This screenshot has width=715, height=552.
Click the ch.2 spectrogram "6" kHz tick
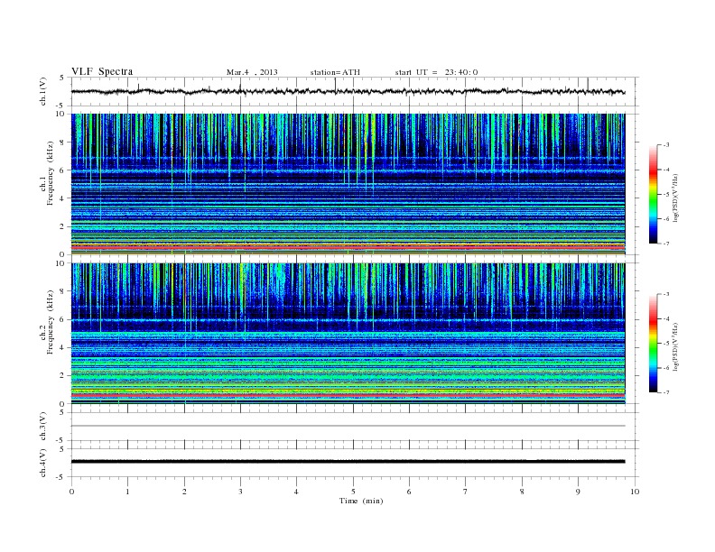pyautogui.click(x=62, y=319)
